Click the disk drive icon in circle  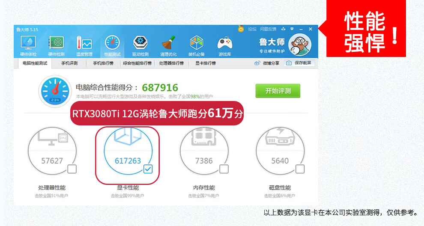coord(280,136)
